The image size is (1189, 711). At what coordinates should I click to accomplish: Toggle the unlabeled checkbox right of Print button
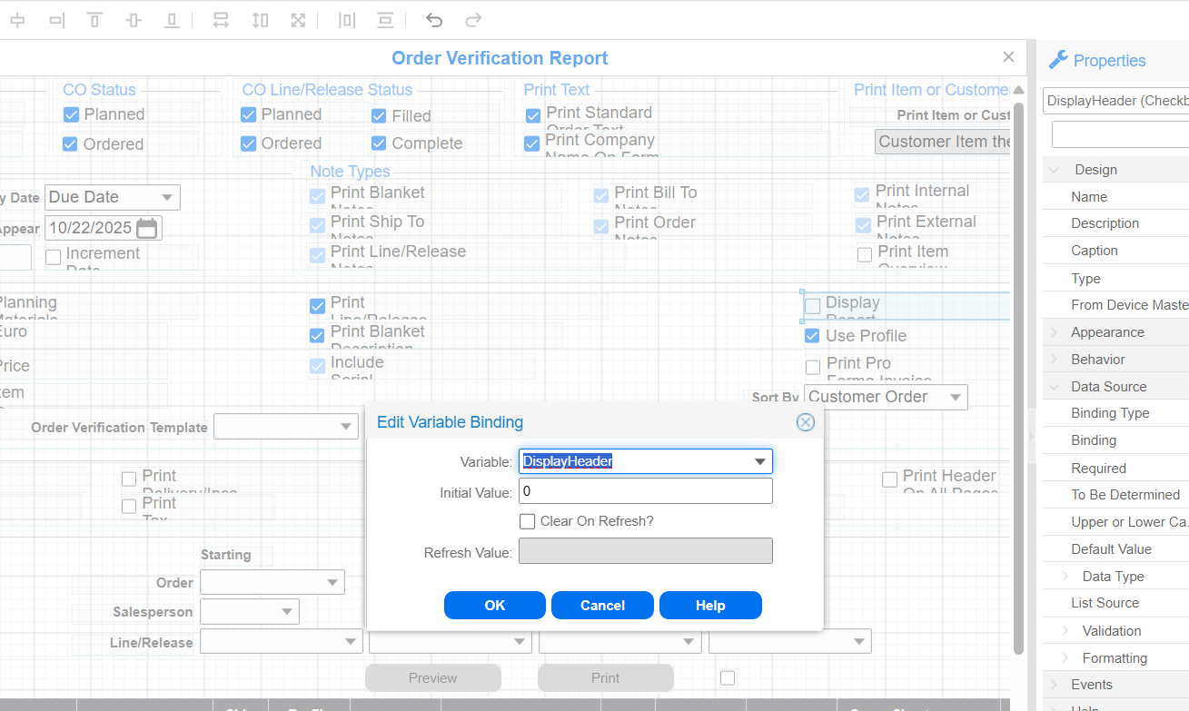tap(728, 677)
